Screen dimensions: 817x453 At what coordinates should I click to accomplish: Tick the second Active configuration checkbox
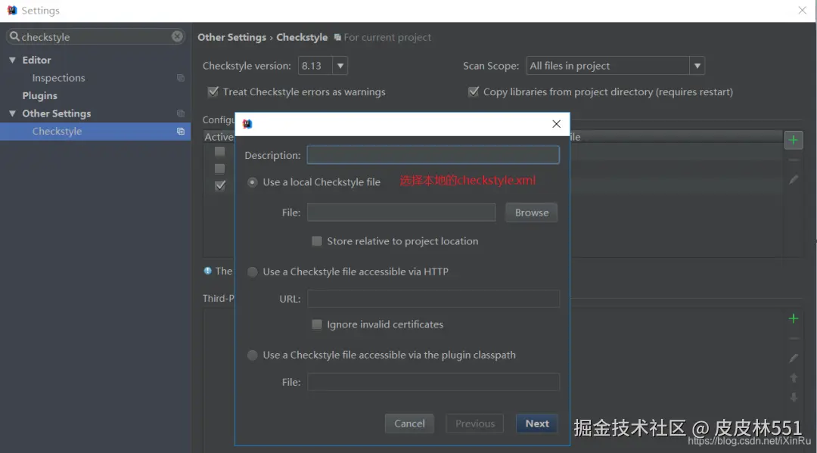(220, 169)
